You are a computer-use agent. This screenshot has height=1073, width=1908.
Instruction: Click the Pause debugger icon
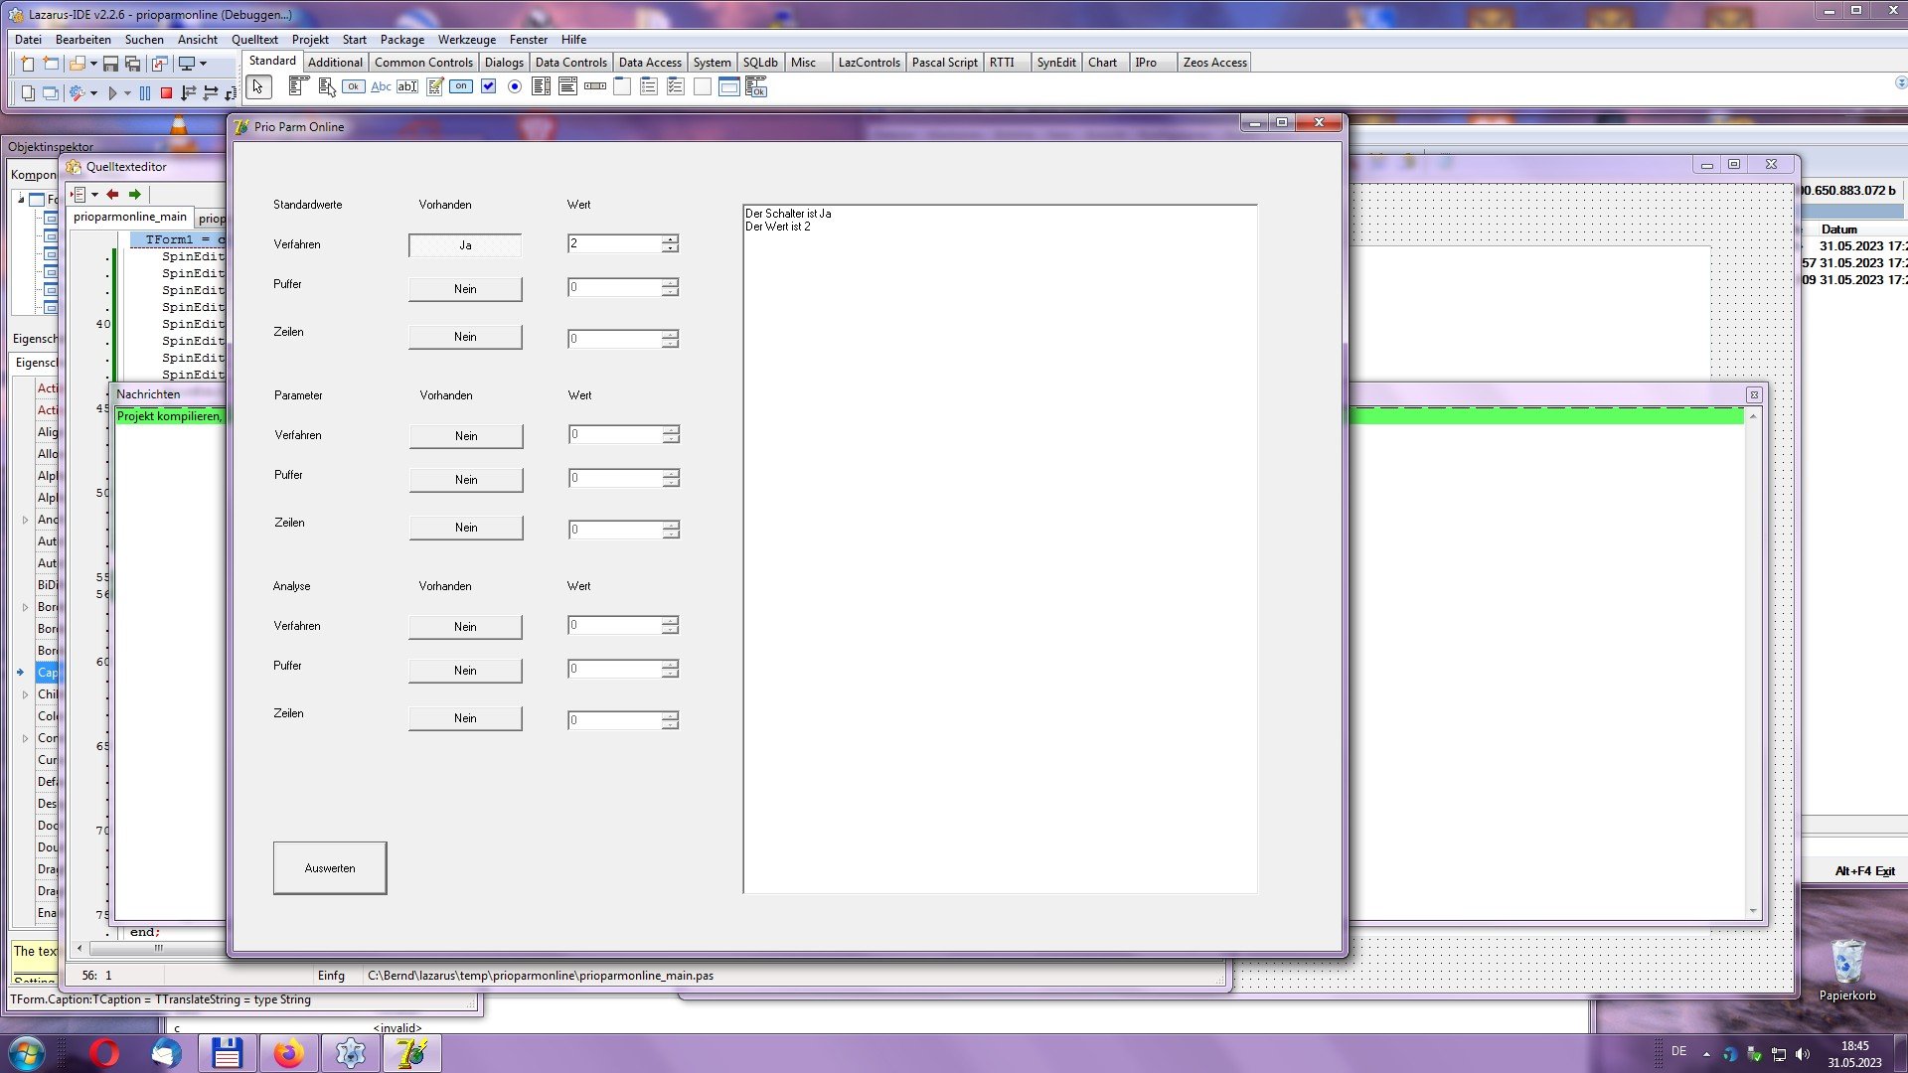click(x=145, y=93)
